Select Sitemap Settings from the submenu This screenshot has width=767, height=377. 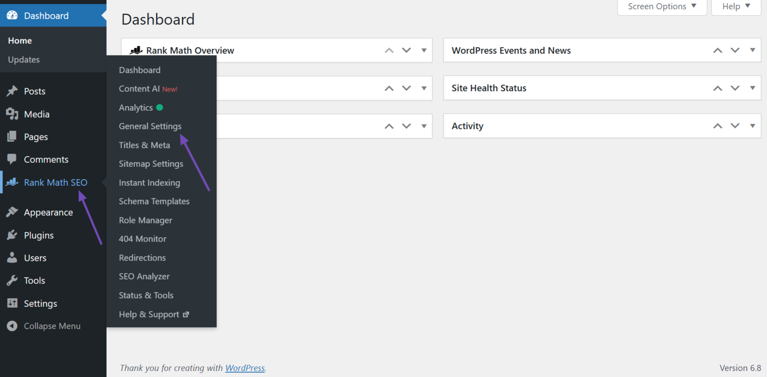(x=151, y=164)
